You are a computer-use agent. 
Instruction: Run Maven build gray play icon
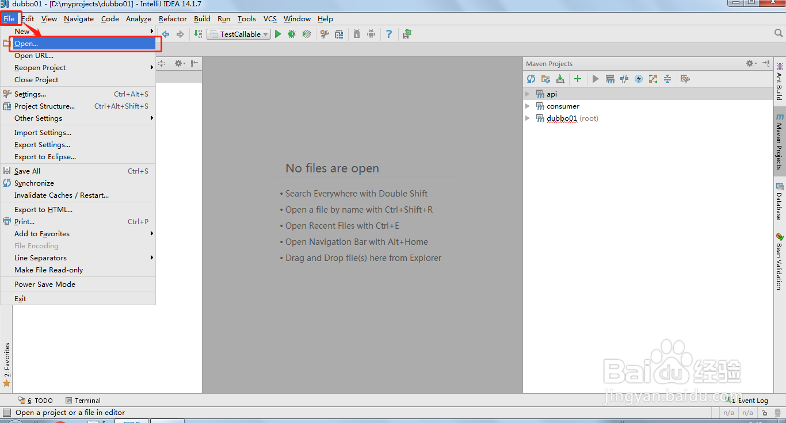tap(596, 79)
